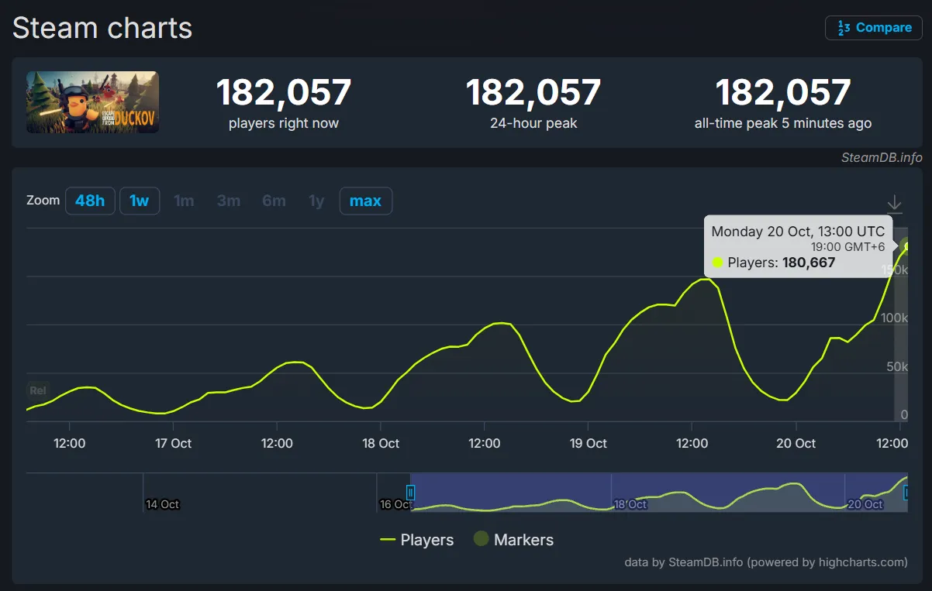This screenshot has height=591, width=932.
Task: Click the Steam charts heading
Action: point(102,29)
